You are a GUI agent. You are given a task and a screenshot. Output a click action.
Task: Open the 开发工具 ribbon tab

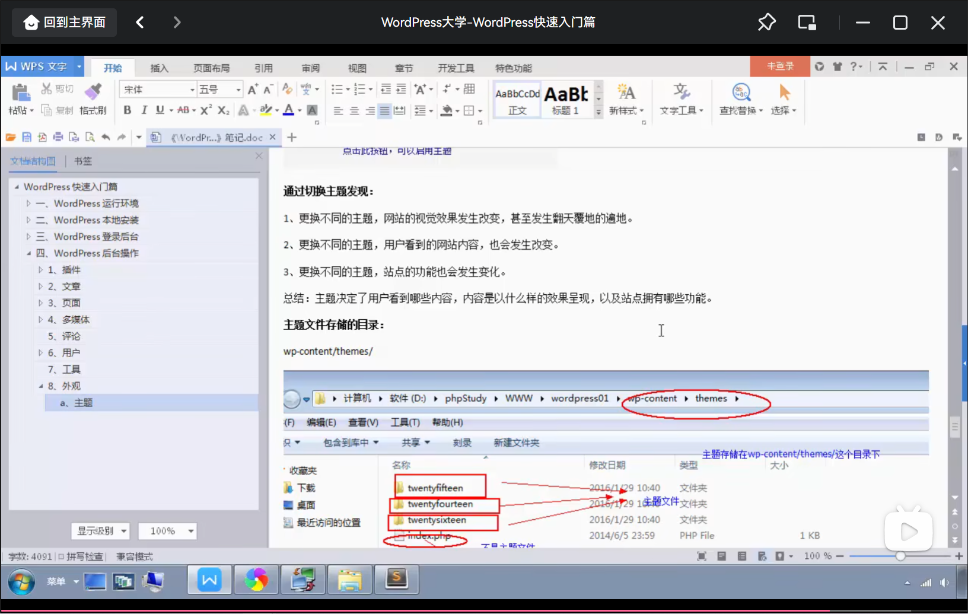coord(456,68)
